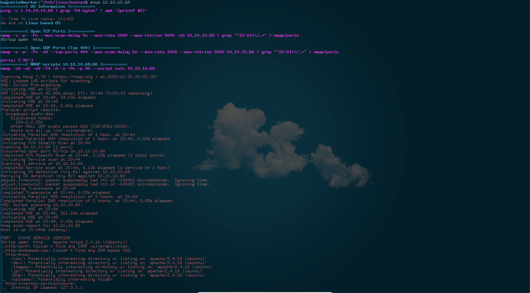The width and height of the screenshot is (530, 293).
Task: Select the 'NMAP scripts 10.10.10.68:80' header
Action: click(x=64, y=64)
